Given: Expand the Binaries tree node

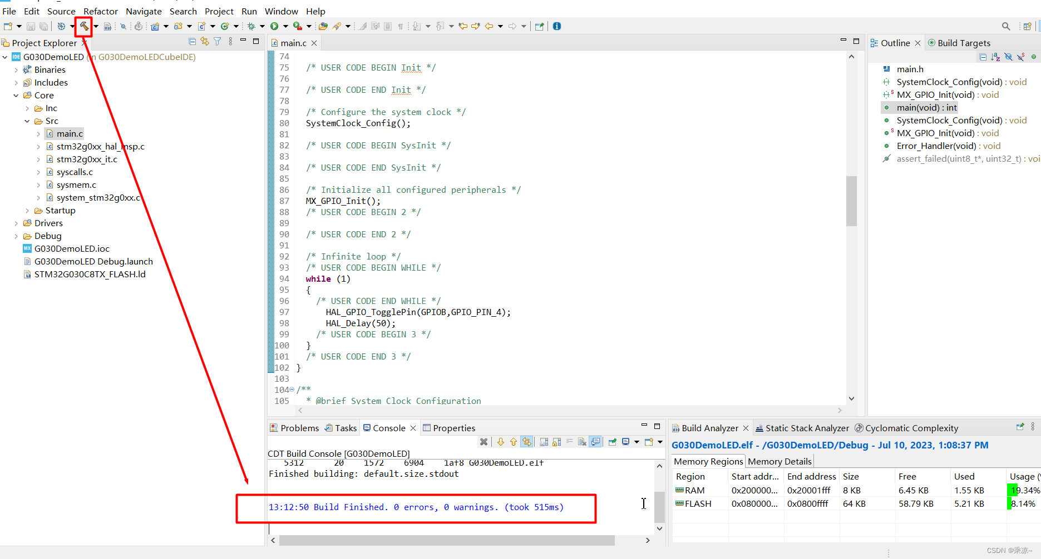Looking at the screenshot, I should (16, 69).
